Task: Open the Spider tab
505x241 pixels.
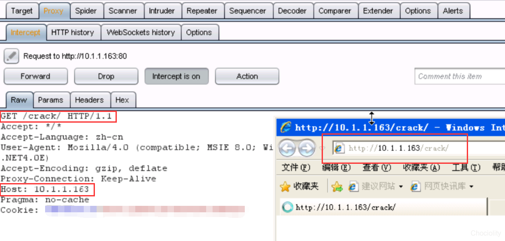Action: [x=86, y=11]
